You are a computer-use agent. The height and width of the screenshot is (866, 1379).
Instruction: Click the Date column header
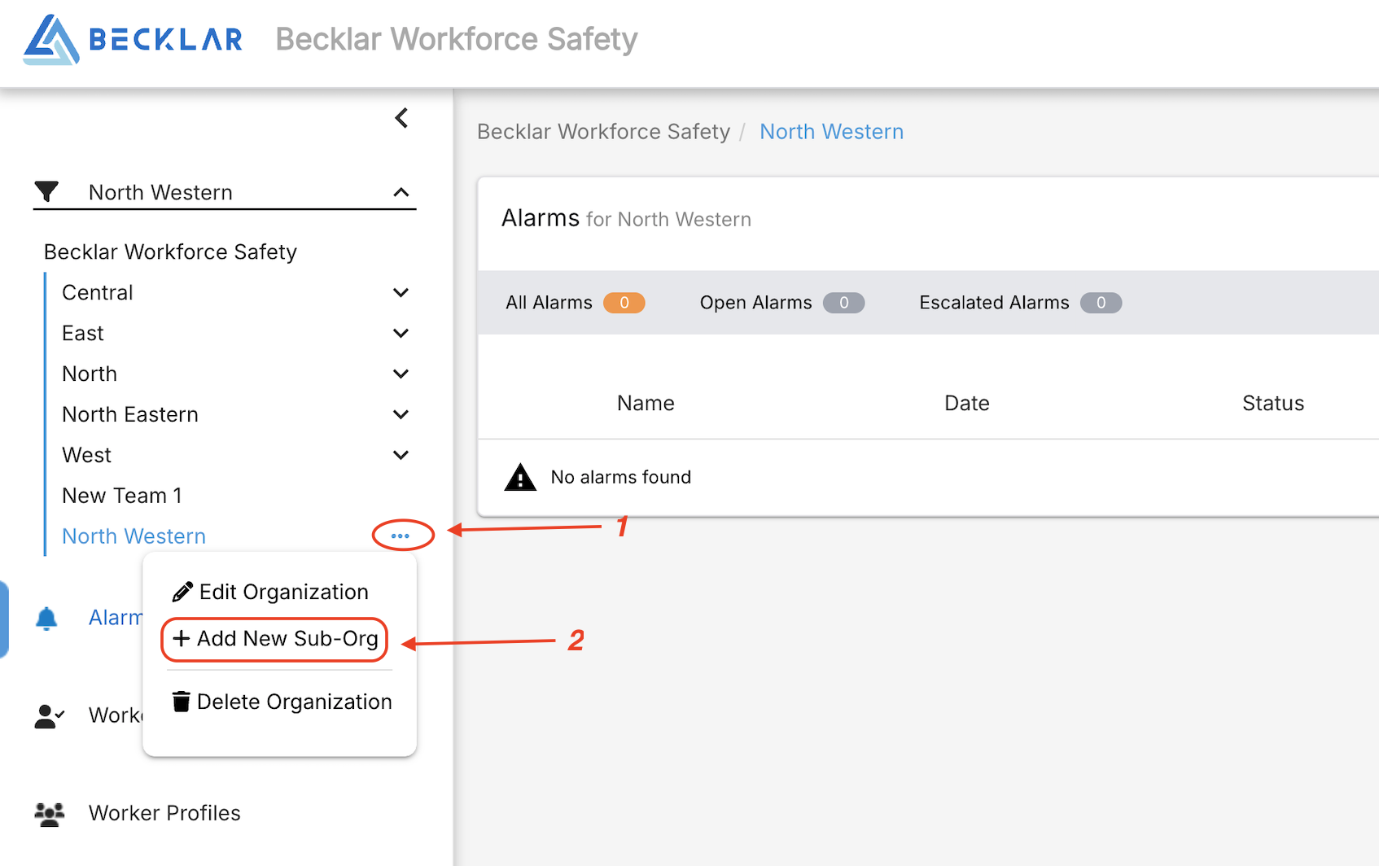(x=966, y=403)
